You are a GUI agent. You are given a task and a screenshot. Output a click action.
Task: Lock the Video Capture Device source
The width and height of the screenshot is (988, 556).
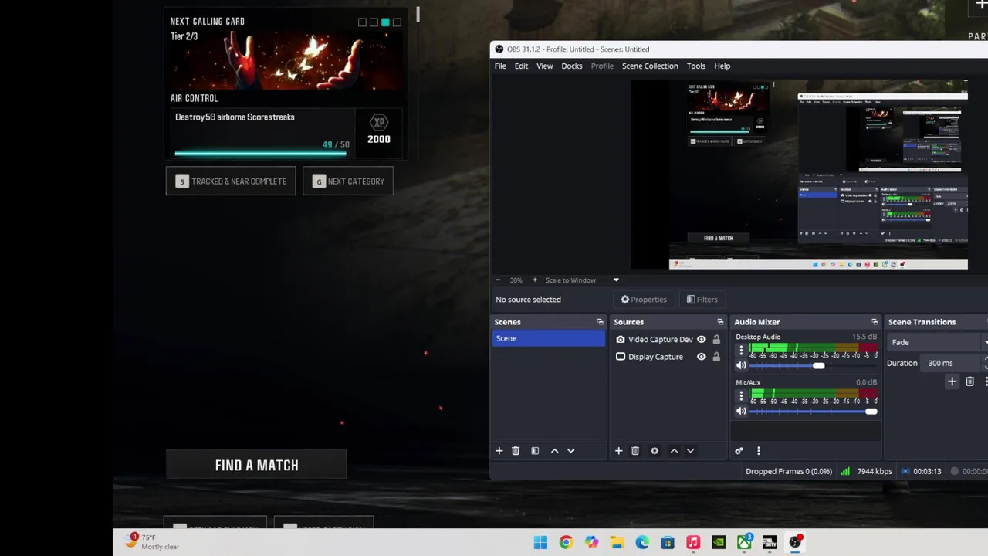tap(716, 340)
